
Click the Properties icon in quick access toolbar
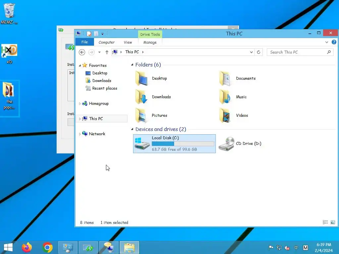coord(89,34)
